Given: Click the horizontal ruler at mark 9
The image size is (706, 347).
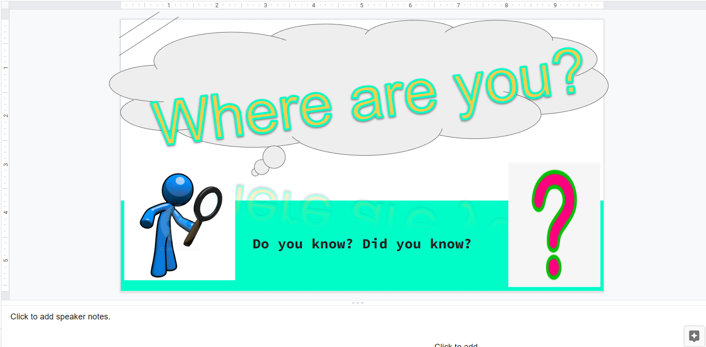Looking at the screenshot, I should (x=555, y=5).
